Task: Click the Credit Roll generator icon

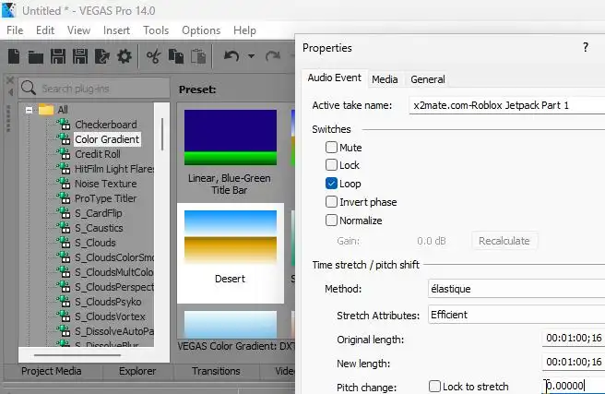Action: (64, 153)
